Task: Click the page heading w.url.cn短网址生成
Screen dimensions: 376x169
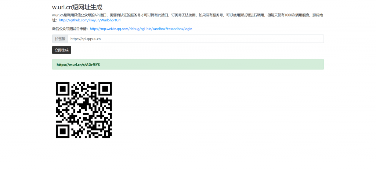Action: (x=77, y=7)
